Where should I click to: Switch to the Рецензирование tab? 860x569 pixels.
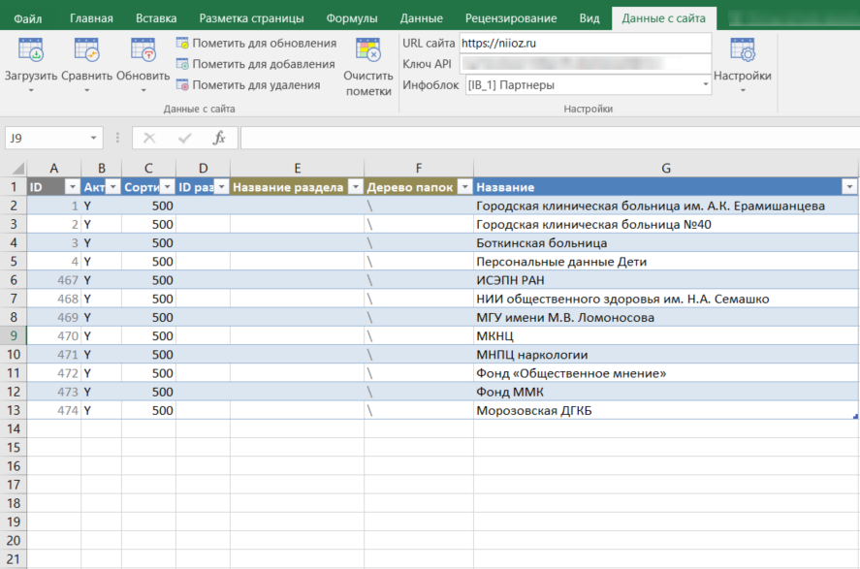(x=510, y=17)
